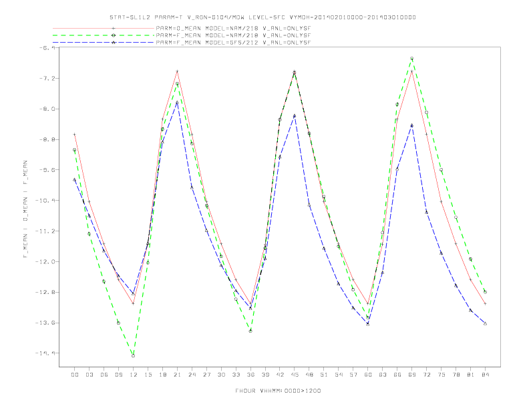
Task: Click x-axis tick label 15
Action: click(x=148, y=375)
